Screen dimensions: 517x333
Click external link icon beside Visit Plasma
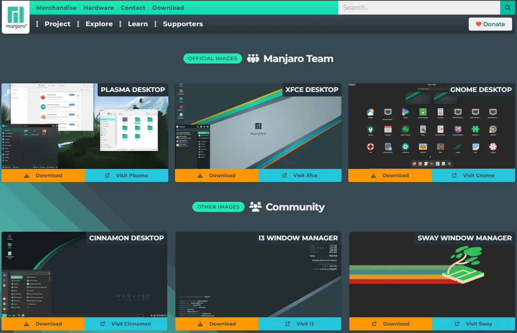pos(107,175)
